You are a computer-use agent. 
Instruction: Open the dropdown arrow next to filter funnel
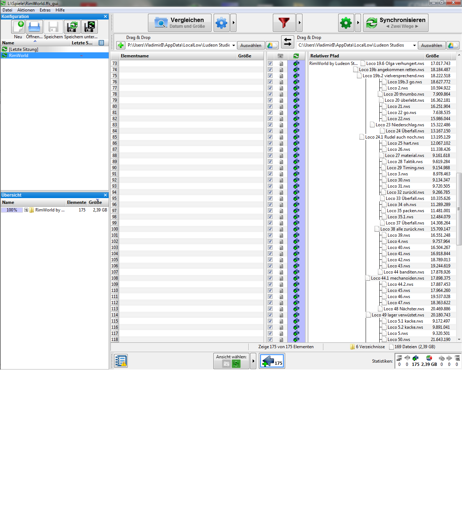tap(300, 23)
